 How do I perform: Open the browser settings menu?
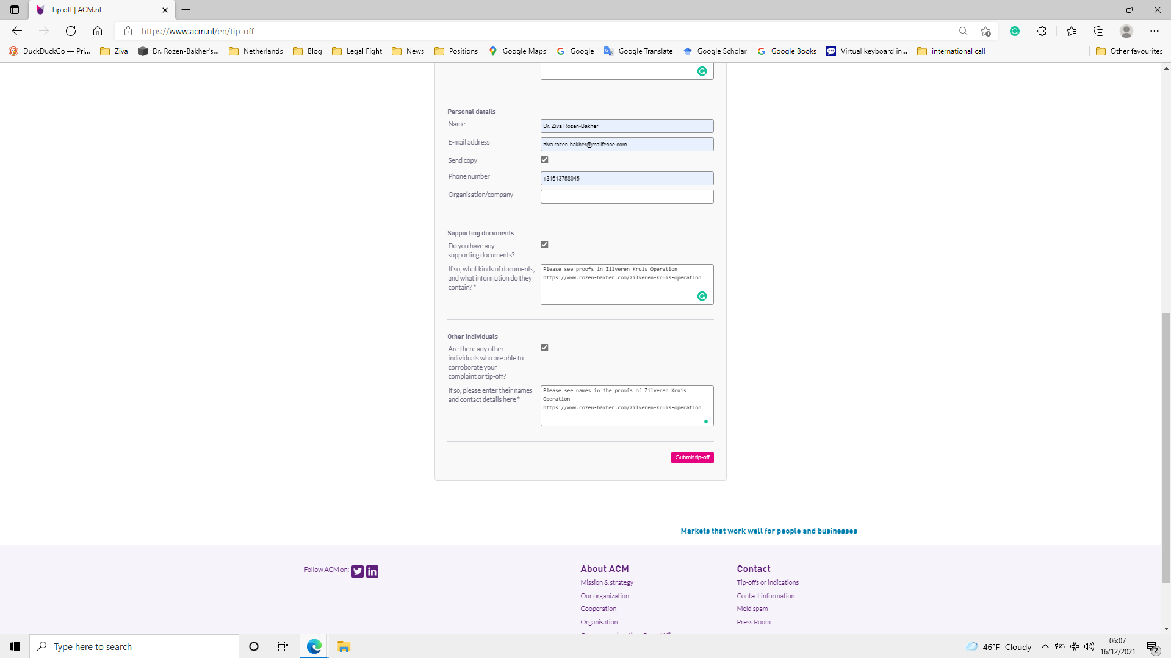click(1155, 30)
